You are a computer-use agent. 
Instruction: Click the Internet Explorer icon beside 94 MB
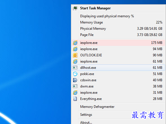pyautogui.click(x=75, y=49)
